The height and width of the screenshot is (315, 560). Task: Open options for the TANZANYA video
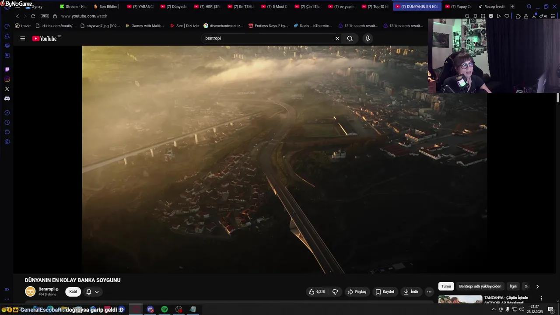(x=542, y=298)
